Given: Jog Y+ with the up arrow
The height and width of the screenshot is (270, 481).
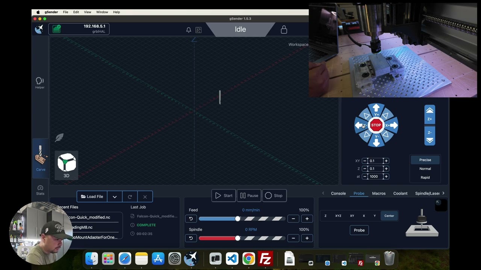Looking at the screenshot, I should [376, 109].
